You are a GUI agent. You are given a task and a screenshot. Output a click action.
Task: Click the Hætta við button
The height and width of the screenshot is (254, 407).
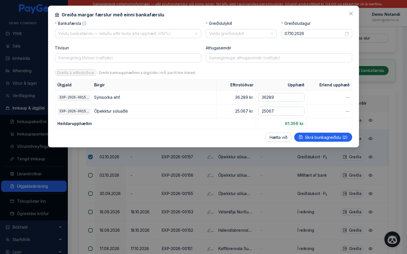tap(278, 137)
